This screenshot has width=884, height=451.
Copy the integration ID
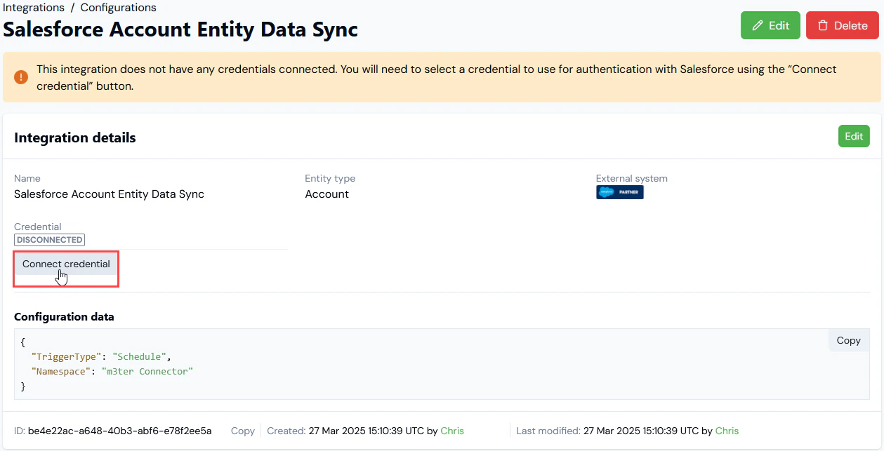pos(243,431)
